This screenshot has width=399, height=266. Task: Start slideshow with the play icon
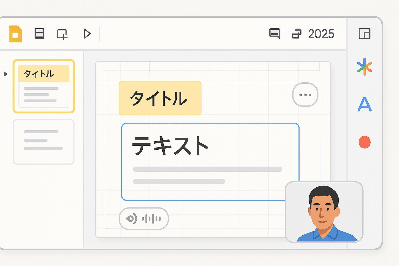click(x=87, y=34)
